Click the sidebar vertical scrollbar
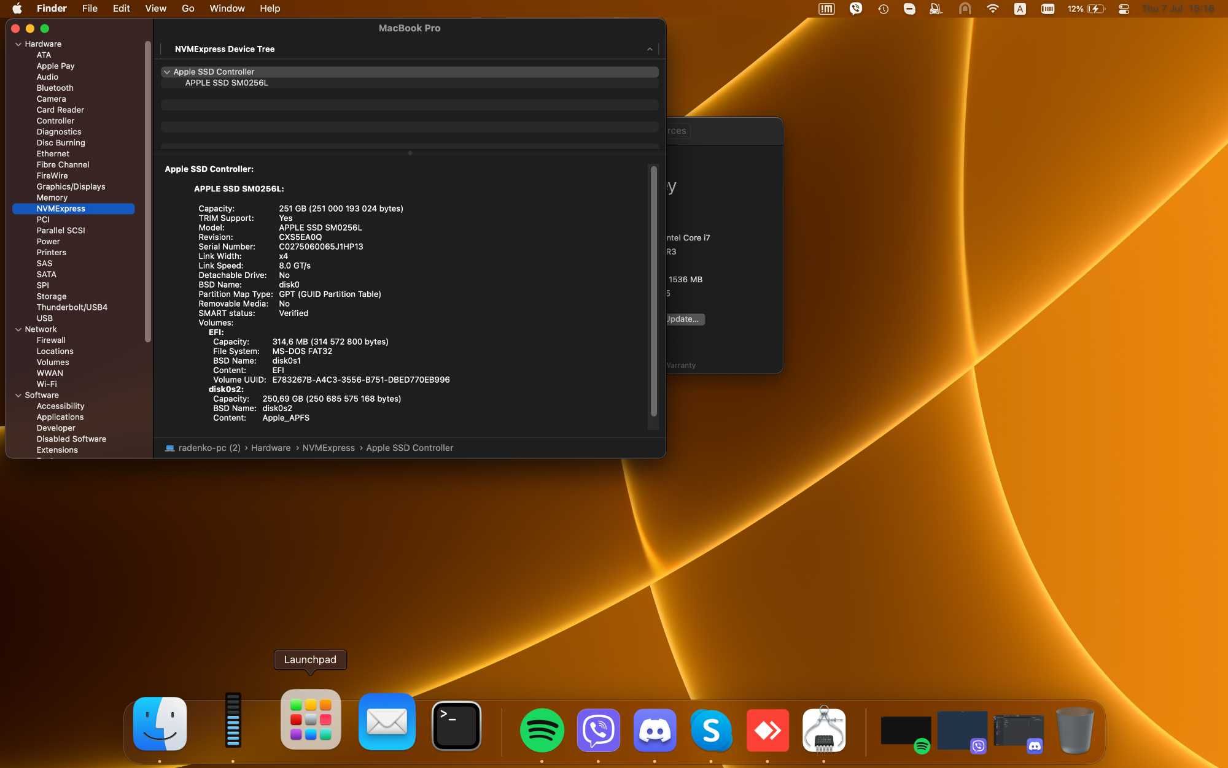 [x=147, y=191]
